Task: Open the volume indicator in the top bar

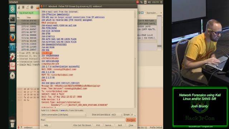Action: [149, 2]
